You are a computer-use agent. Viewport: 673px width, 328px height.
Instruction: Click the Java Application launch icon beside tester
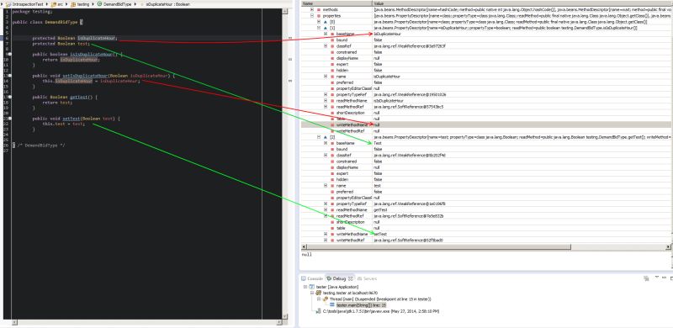pos(311,286)
